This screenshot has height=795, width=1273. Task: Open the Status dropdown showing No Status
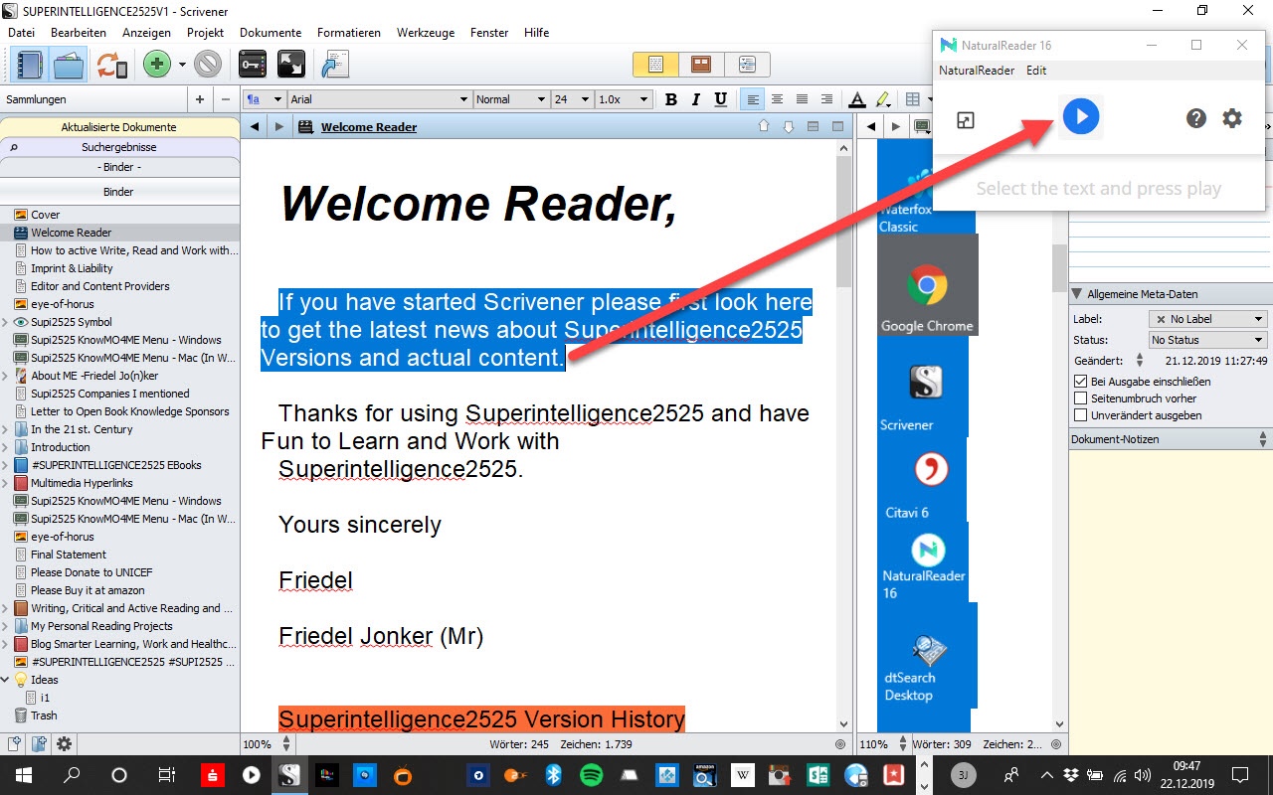coord(1207,340)
